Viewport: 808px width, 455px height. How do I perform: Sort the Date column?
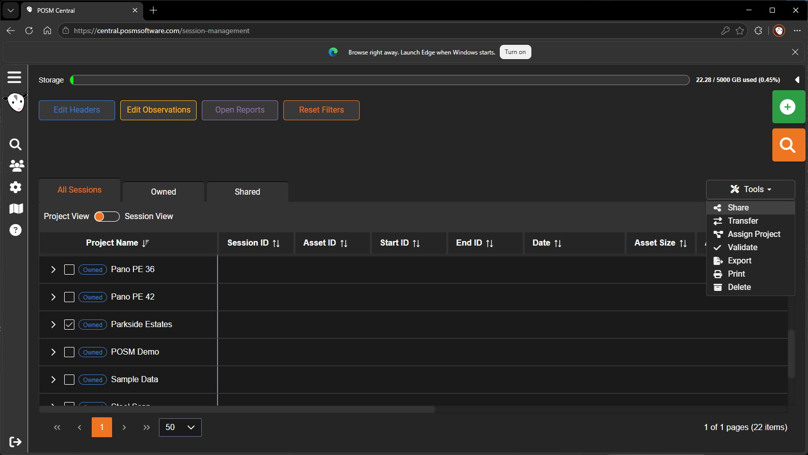pos(558,244)
